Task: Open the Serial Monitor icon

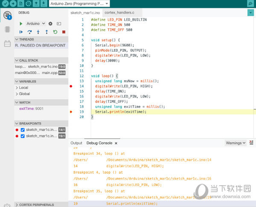Action: tap(250, 3)
